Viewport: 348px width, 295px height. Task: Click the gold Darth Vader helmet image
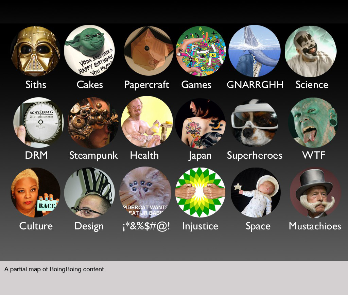point(35,51)
